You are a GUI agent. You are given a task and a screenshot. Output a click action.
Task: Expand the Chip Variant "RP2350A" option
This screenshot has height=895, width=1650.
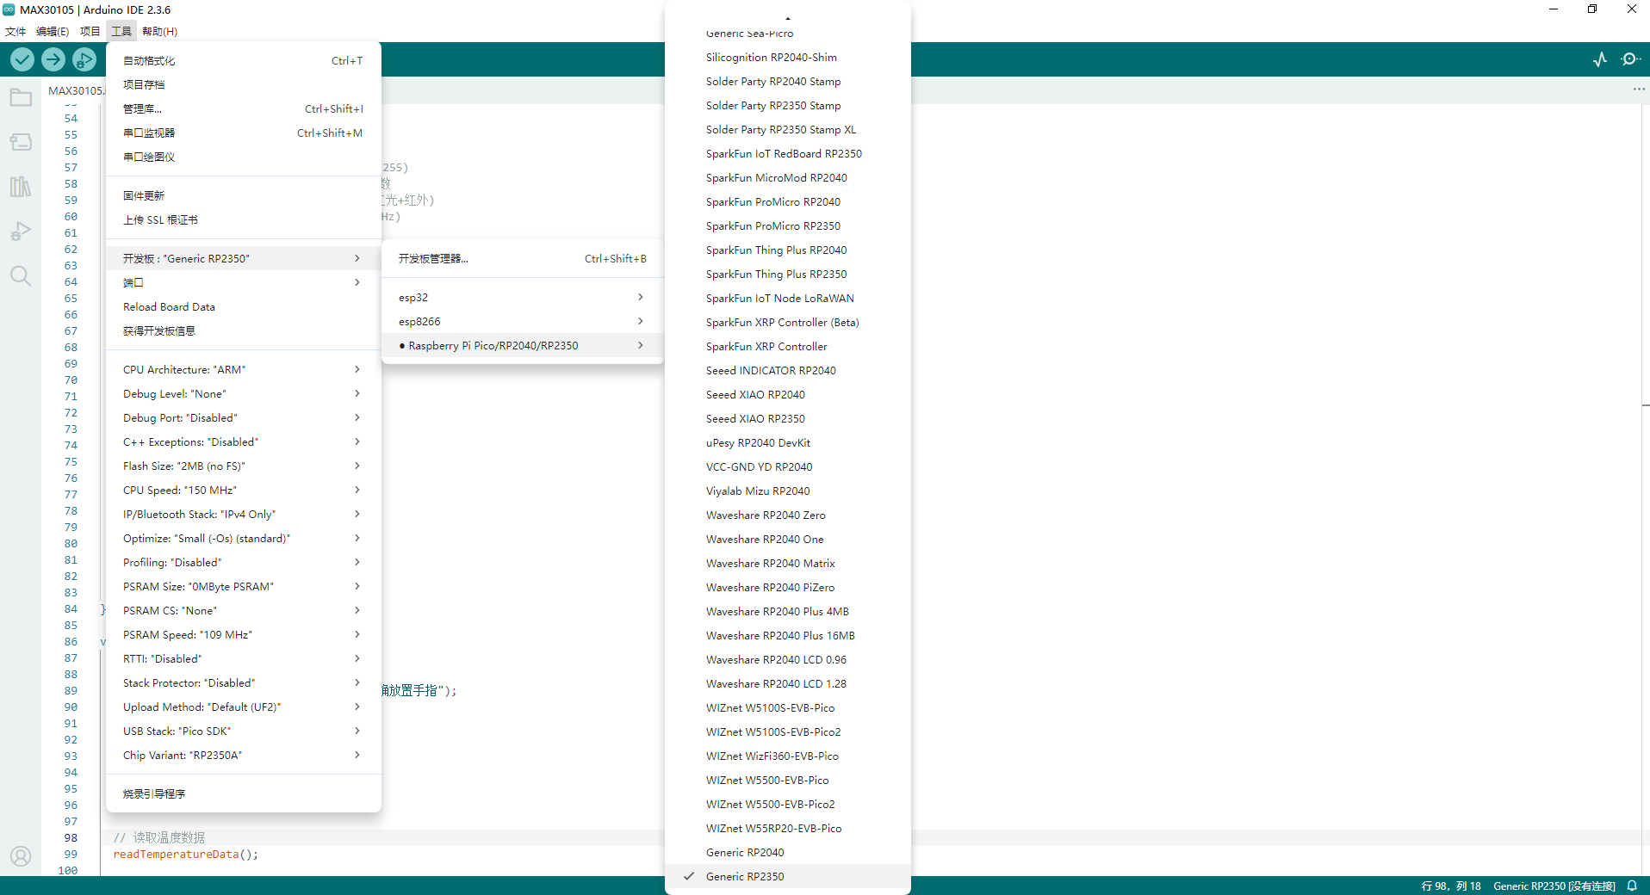click(243, 755)
